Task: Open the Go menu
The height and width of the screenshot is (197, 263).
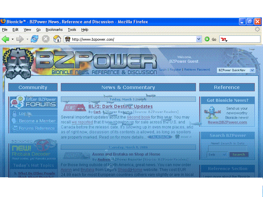Action: tap(38, 30)
